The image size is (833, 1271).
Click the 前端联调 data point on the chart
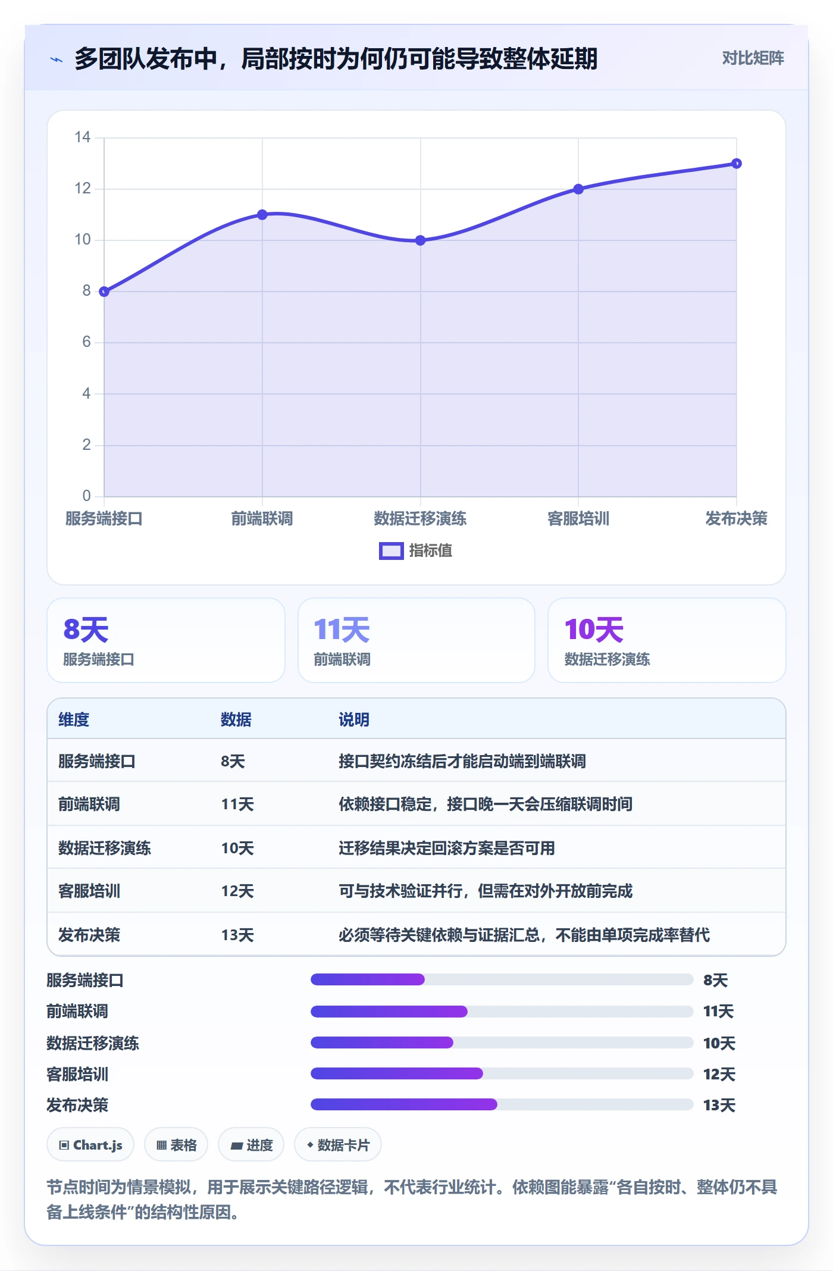[262, 215]
